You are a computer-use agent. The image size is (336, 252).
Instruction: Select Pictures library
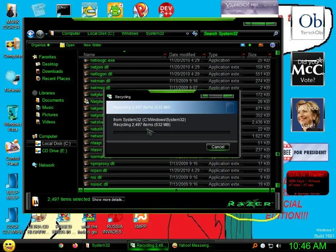[x=50, y=115]
